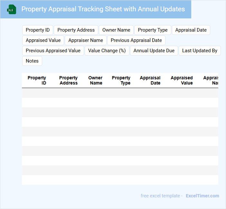Choose the Property Type tag
Image resolution: width=226 pixels, height=209 pixels.
click(153, 30)
